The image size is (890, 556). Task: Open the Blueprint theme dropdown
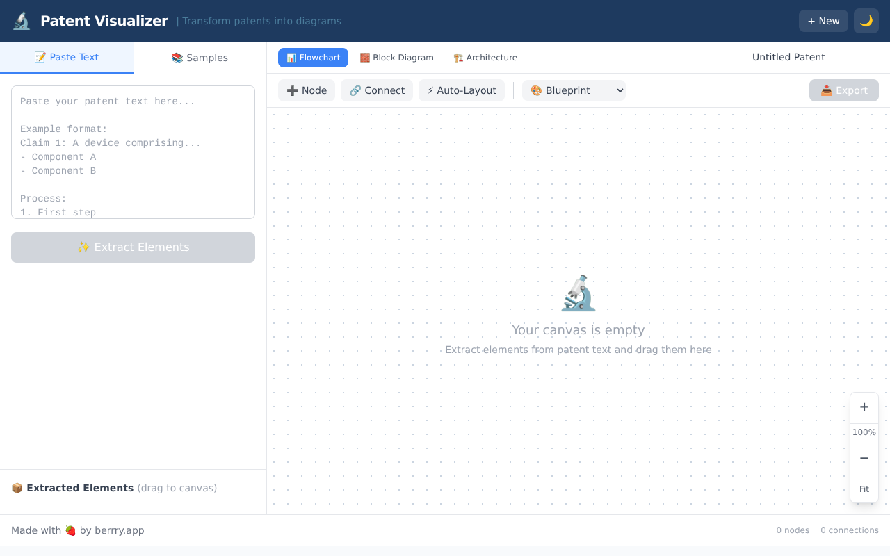pos(574,90)
